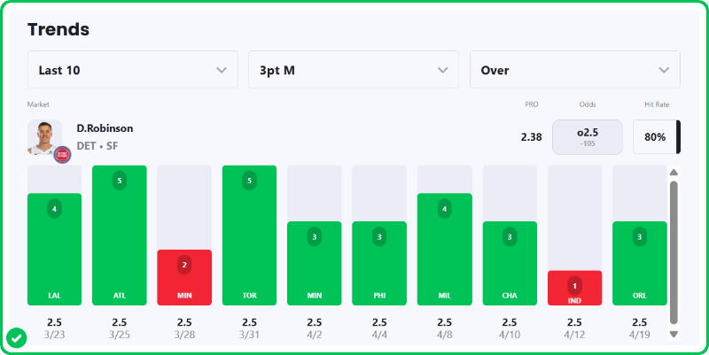The image size is (709, 355).
Task: Select the red IND game bar
Action: tap(574, 288)
